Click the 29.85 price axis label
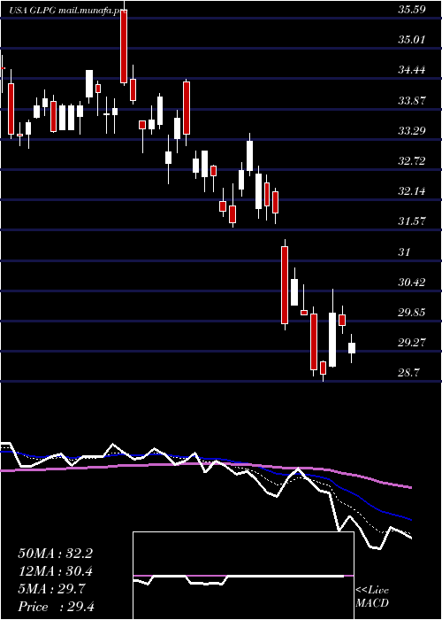The image size is (442, 620). coord(412,313)
